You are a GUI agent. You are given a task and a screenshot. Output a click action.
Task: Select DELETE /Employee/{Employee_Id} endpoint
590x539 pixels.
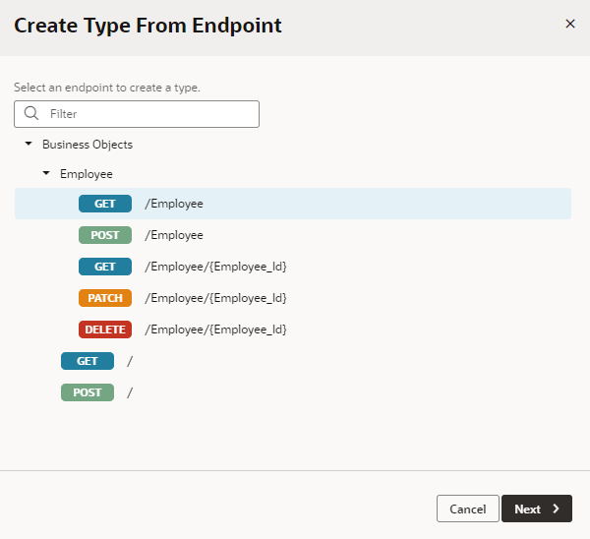click(293, 329)
